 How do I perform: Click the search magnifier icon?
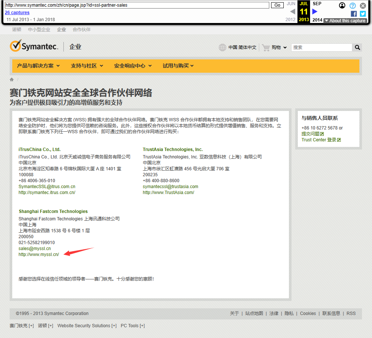[x=357, y=47]
